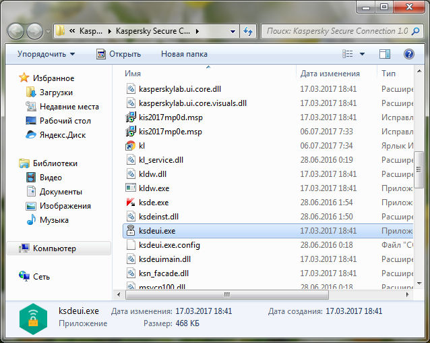The height and width of the screenshot is (343, 430).
Task: Click scroll up arrow of file list
Action: click(419, 71)
